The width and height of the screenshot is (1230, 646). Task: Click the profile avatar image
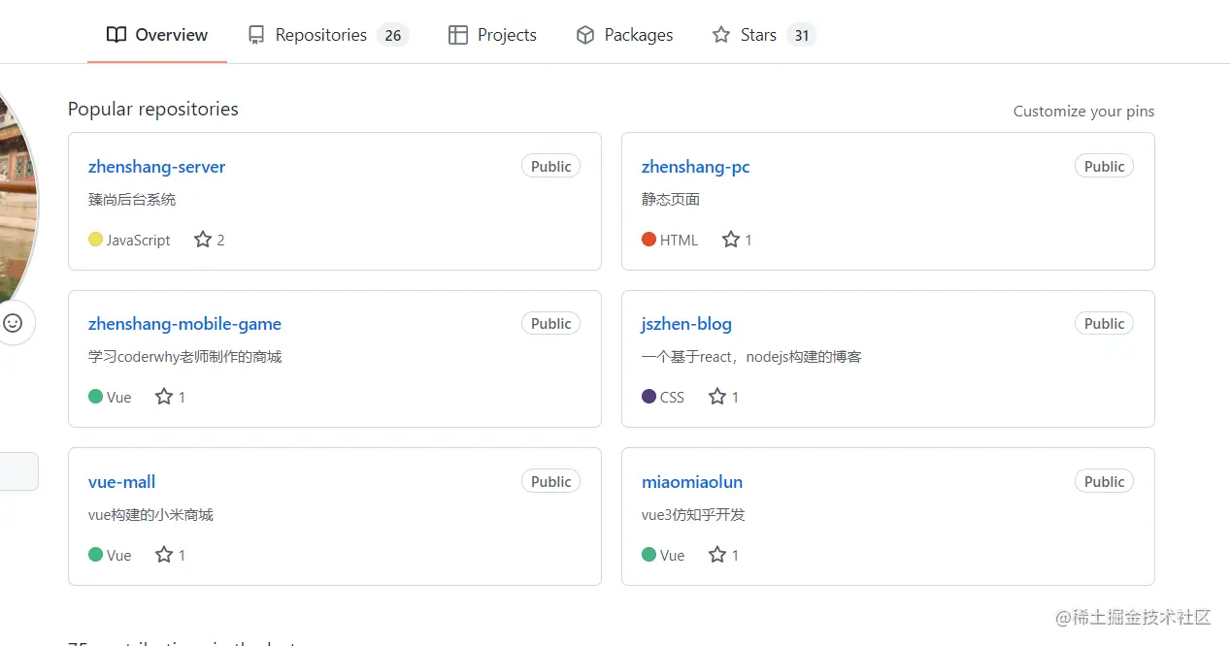pos(17,199)
